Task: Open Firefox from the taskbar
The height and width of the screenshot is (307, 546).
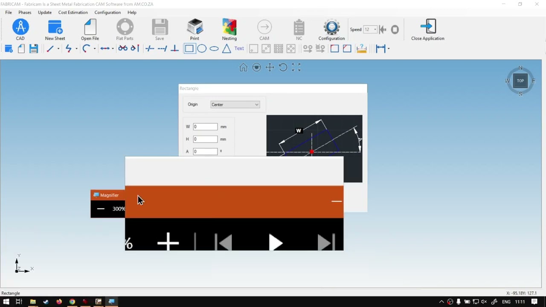Action: click(x=59, y=301)
